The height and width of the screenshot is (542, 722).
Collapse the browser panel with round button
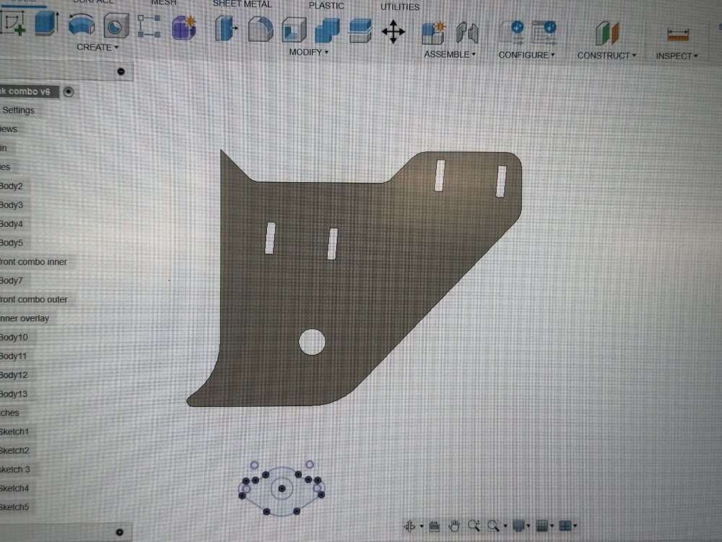point(121,72)
